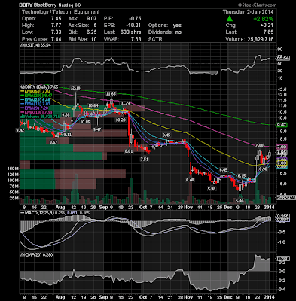Click the Bid 6.25 value
Viewport: 296px width, 301px height.
[x=91, y=32]
